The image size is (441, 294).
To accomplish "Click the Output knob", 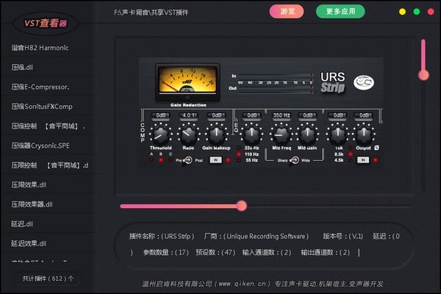I will tap(363, 135).
